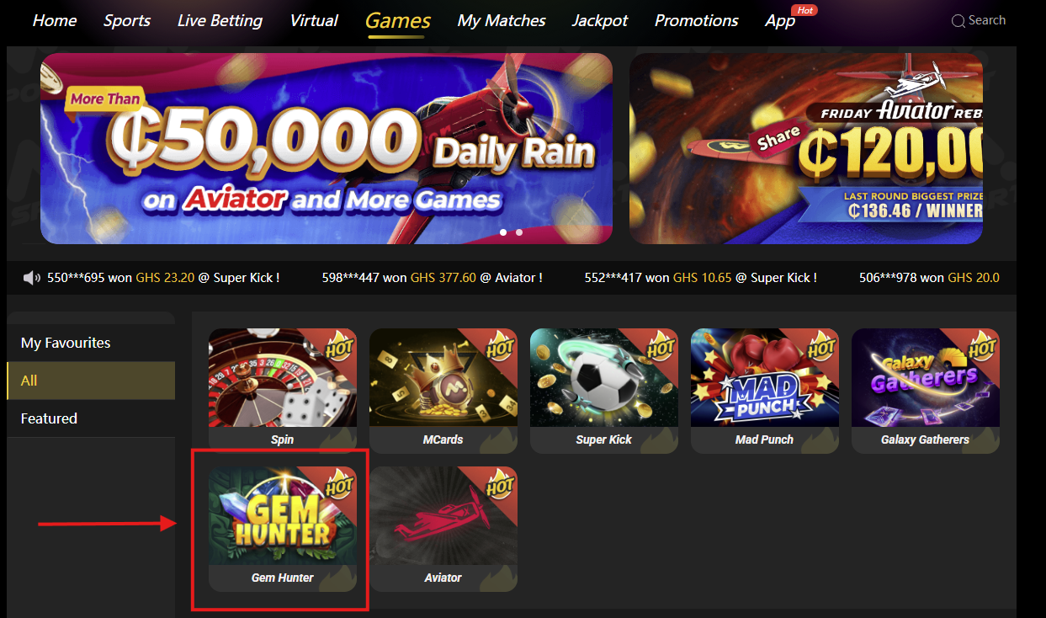Open the Galaxy Gatherers game icon
This screenshot has width=1046, height=618.
pos(926,391)
